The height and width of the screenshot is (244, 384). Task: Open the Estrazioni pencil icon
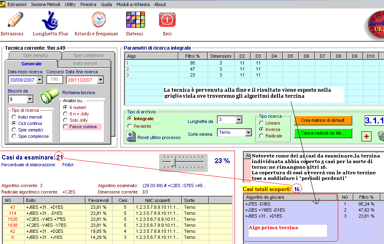pyautogui.click(x=15, y=20)
